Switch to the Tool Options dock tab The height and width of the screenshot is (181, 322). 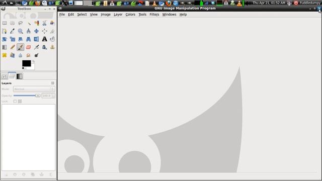tap(5, 76)
